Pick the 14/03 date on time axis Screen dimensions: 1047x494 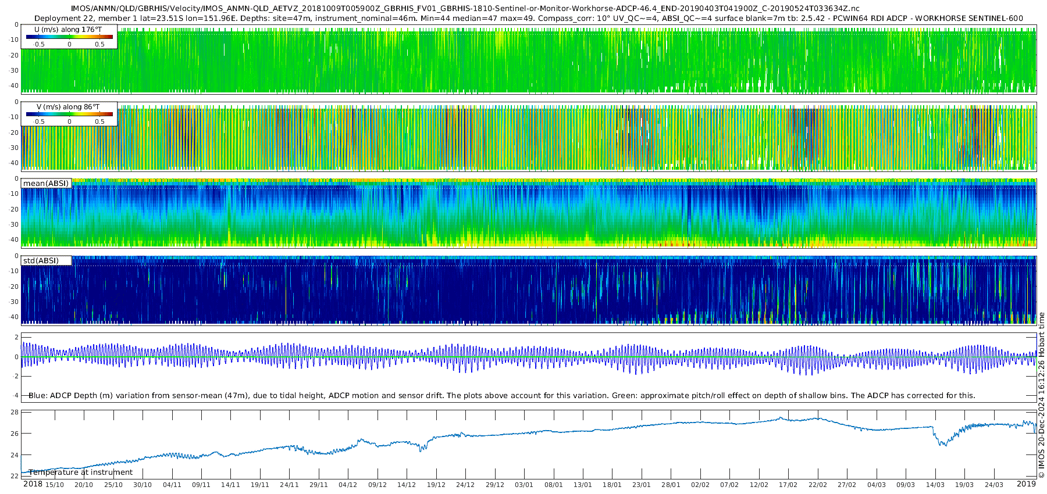coord(935,485)
